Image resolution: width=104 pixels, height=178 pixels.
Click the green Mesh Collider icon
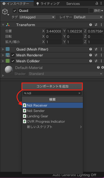[x=8, y=61]
